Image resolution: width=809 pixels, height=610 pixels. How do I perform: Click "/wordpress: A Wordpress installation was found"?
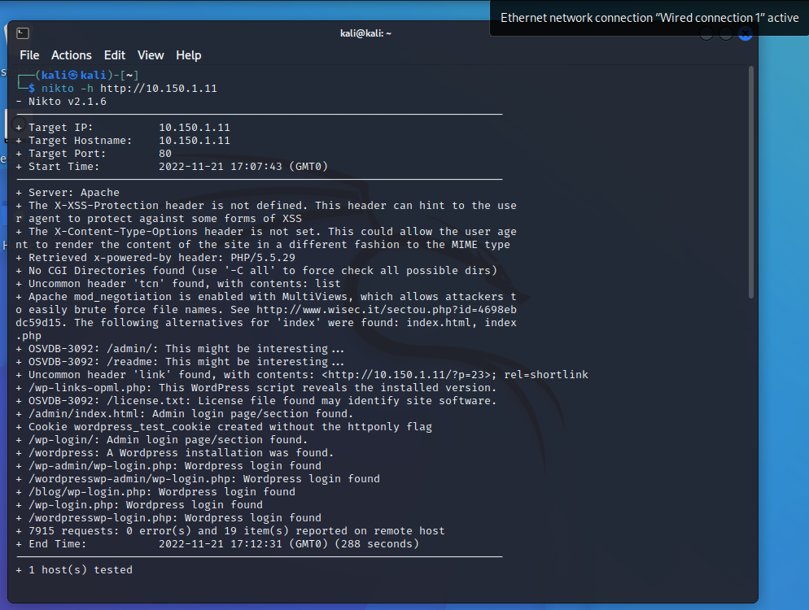click(x=181, y=453)
